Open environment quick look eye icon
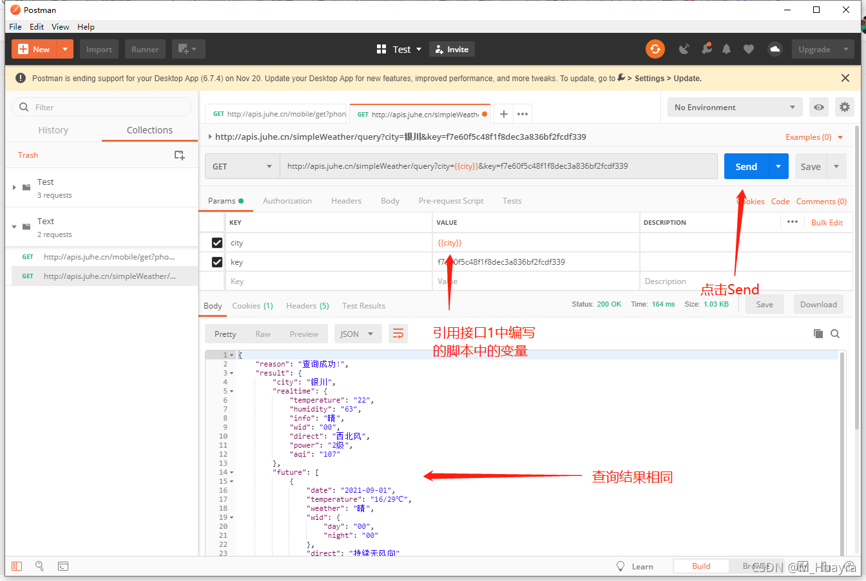The height and width of the screenshot is (581, 866). click(819, 108)
